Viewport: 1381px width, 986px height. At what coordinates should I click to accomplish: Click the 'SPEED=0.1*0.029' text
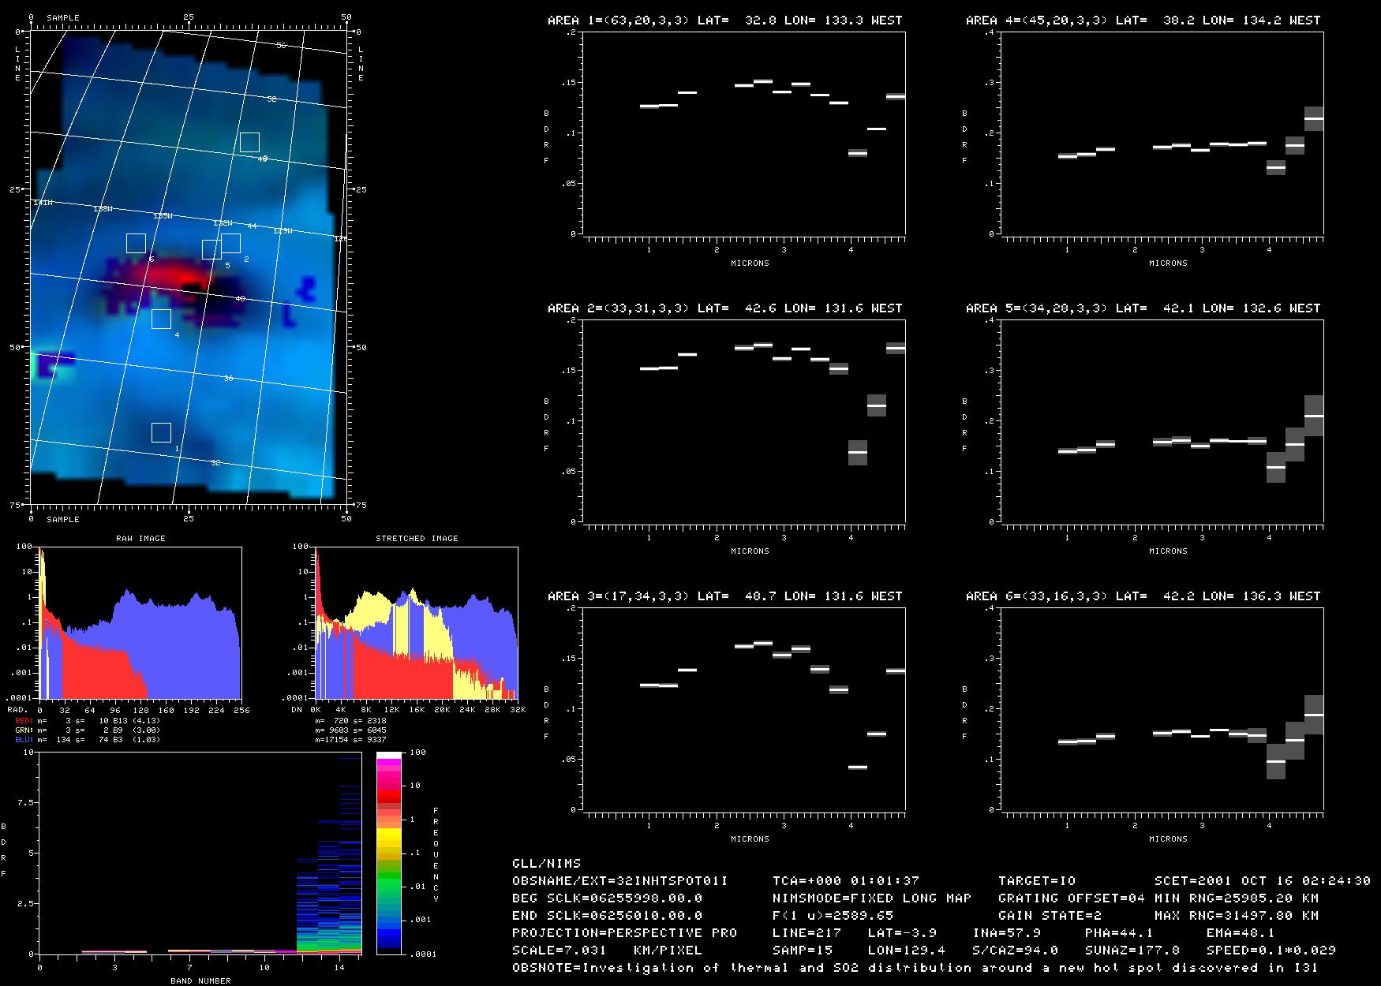coord(1271,951)
